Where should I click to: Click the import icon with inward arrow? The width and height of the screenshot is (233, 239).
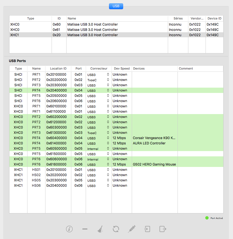point(147,229)
